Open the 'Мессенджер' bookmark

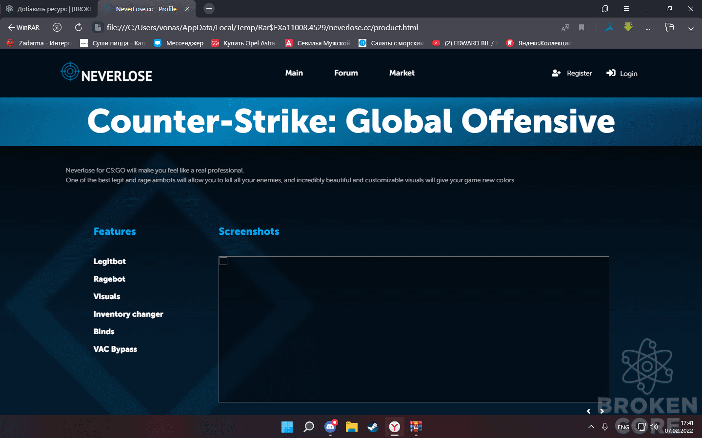coord(179,43)
